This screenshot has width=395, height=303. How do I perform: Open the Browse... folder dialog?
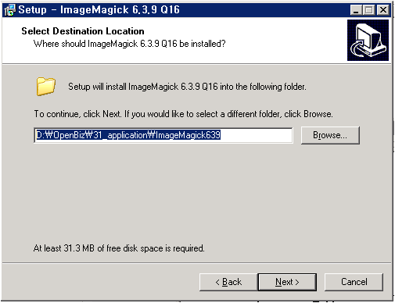330,135
